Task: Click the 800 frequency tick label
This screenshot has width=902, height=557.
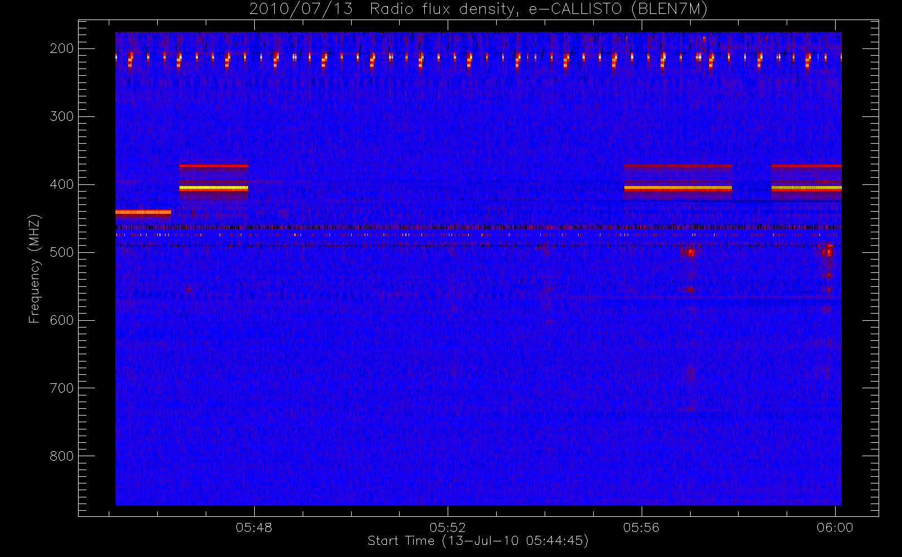Action: tap(62, 456)
